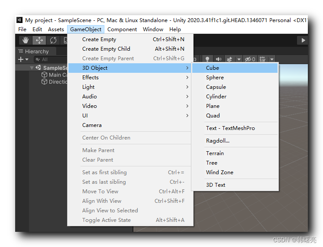This screenshot has height=247, width=323.
Task: Open the File menu
Action: pyautogui.click(x=22, y=29)
